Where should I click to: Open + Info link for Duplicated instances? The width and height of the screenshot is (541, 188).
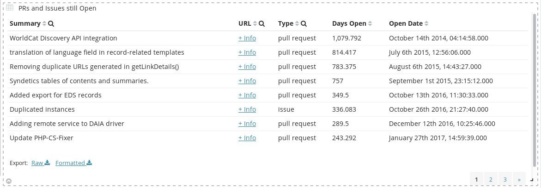247,109
